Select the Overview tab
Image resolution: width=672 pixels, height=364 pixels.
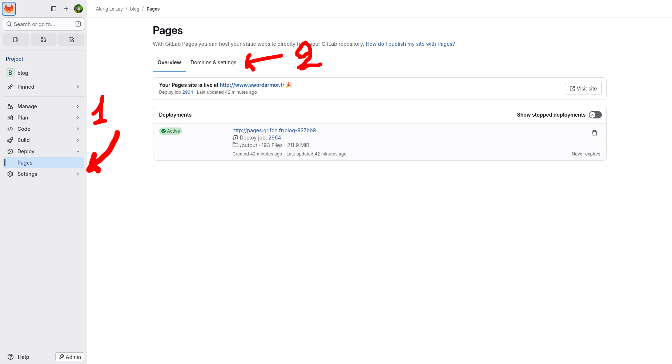point(169,62)
